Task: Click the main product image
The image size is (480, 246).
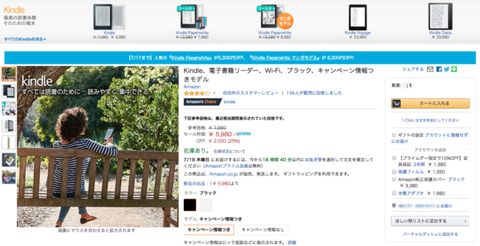Action: tap(98, 147)
